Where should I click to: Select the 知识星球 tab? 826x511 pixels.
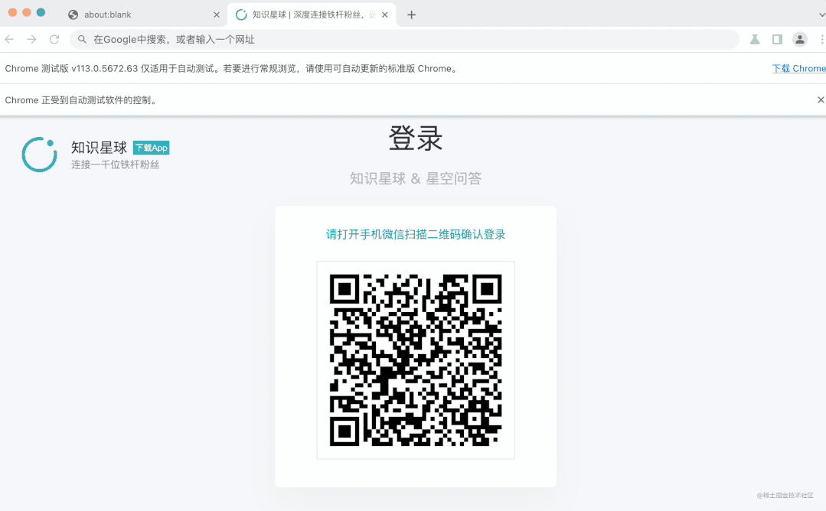pyautogui.click(x=312, y=15)
